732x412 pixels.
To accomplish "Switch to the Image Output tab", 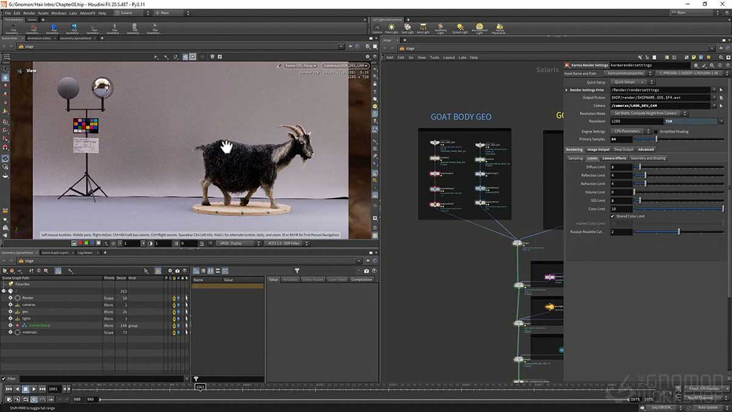I will 598,149.
